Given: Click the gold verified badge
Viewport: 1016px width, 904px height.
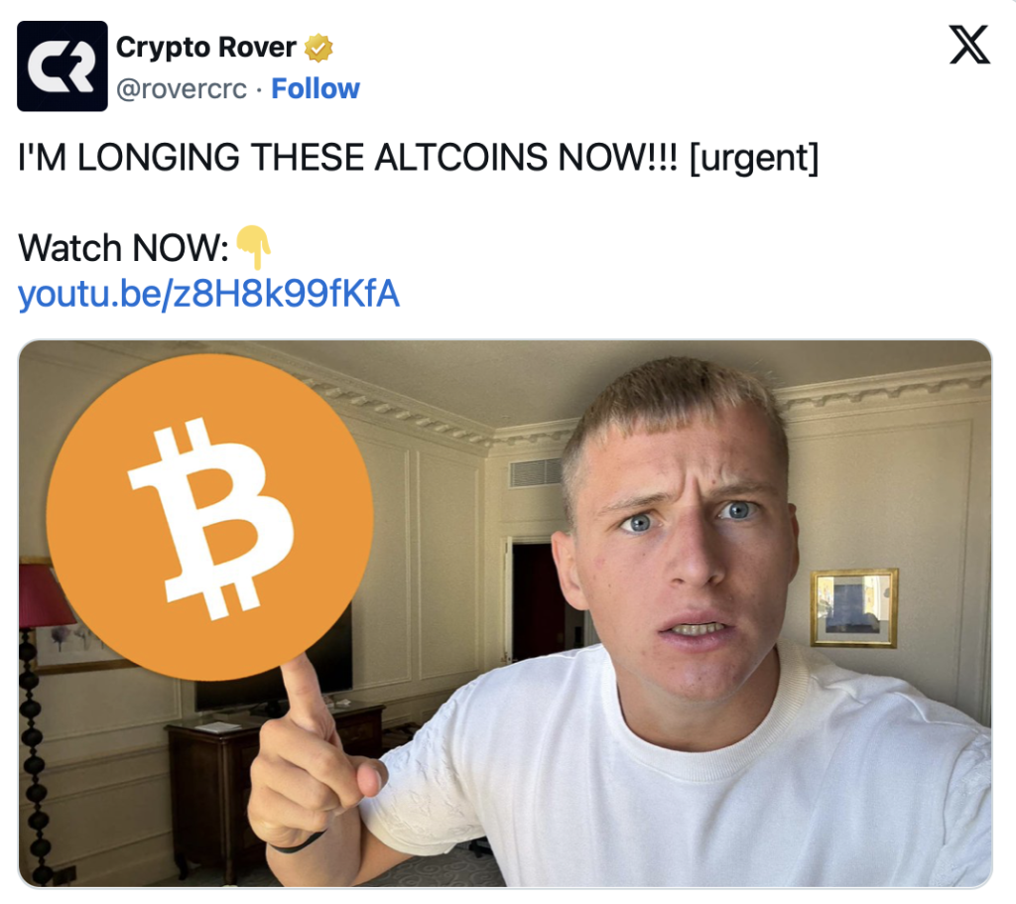Looking at the screenshot, I should tap(318, 48).
